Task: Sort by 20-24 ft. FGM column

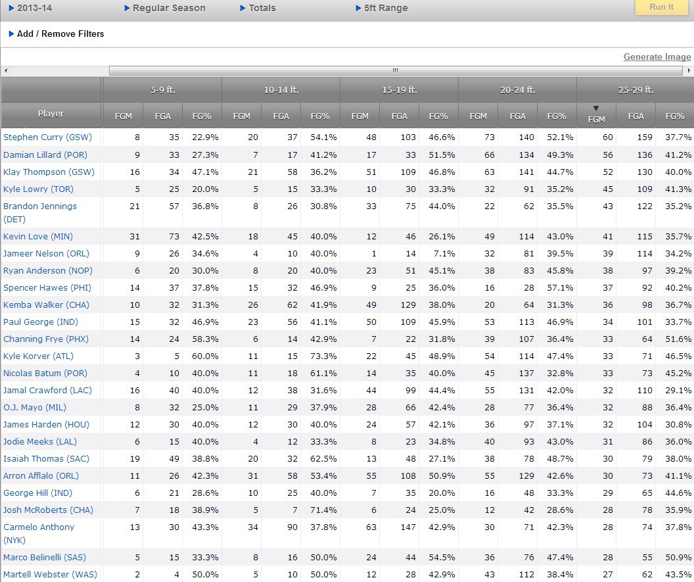Action: (x=478, y=116)
